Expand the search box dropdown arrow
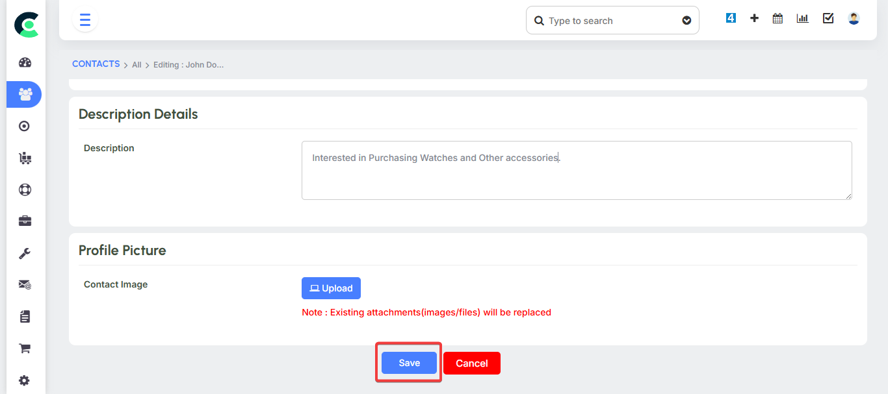888x394 pixels. pyautogui.click(x=686, y=21)
